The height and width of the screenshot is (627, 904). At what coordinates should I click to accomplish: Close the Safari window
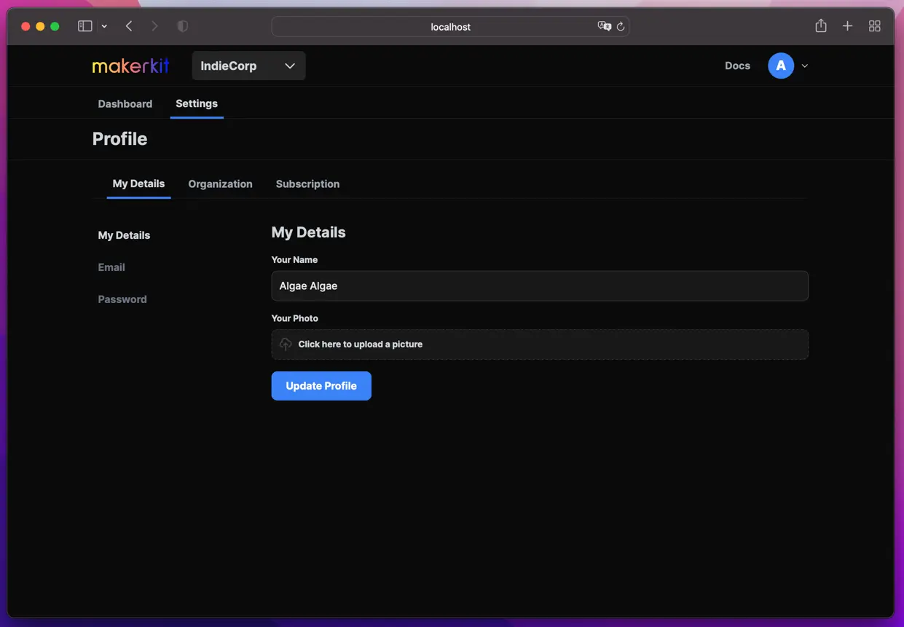[25, 26]
